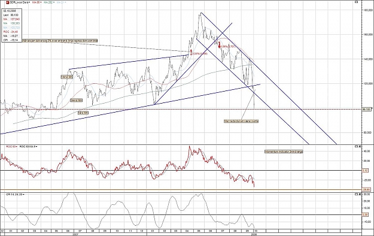
Task: Open the instrument Daily dropdown
Action: (20, 2)
